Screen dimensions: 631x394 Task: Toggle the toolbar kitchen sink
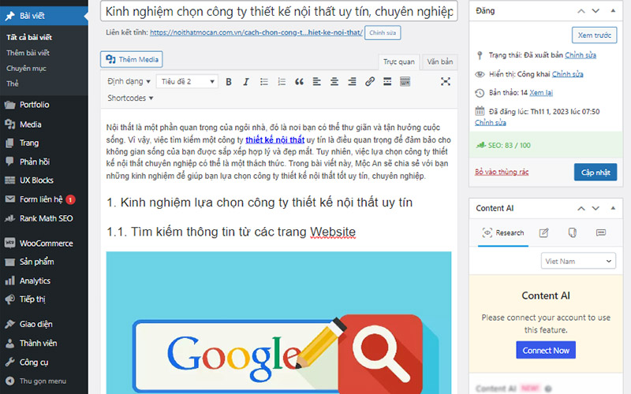(405, 82)
